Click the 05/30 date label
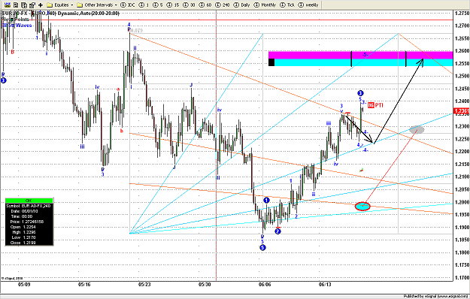This screenshot has height=299, width=470. tap(205, 284)
